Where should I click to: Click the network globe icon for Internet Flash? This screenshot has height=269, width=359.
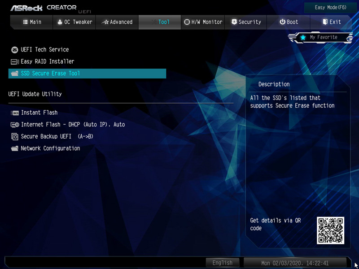pyautogui.click(x=15, y=125)
